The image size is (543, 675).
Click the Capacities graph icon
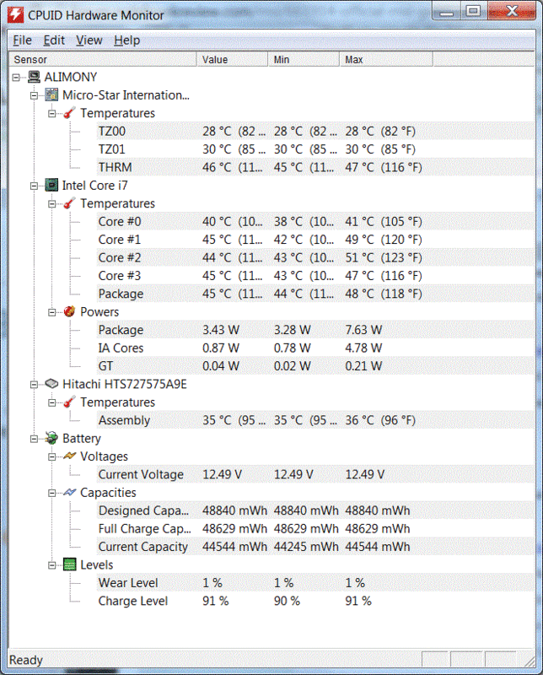point(69,493)
